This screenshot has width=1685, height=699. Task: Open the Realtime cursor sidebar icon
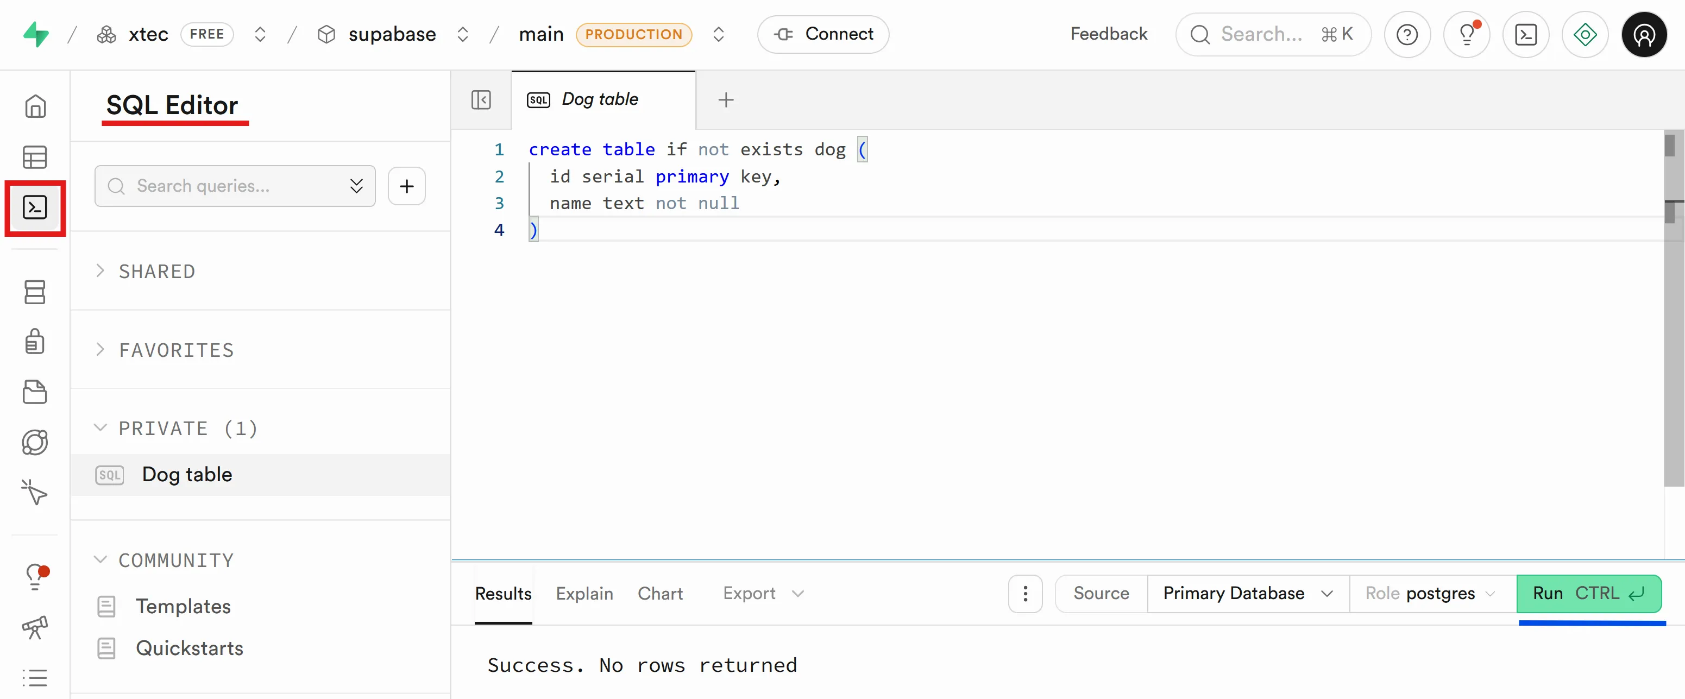pos(35,492)
